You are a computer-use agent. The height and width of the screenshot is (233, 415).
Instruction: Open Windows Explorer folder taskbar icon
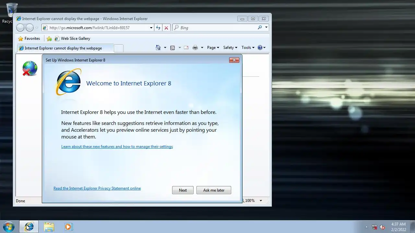(49, 227)
